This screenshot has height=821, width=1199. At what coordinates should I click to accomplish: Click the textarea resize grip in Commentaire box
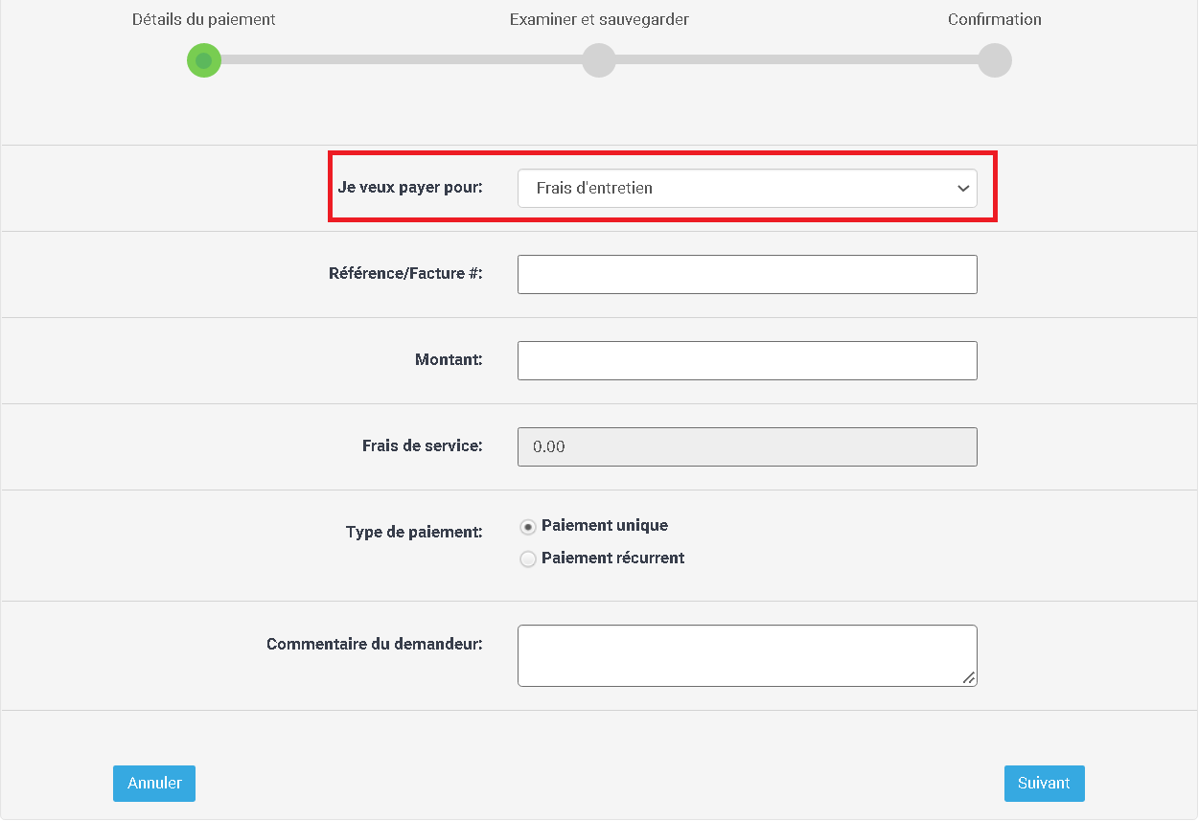click(969, 678)
